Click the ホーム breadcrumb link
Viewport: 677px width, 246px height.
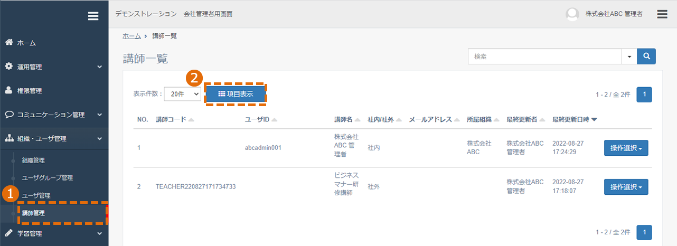[131, 36]
